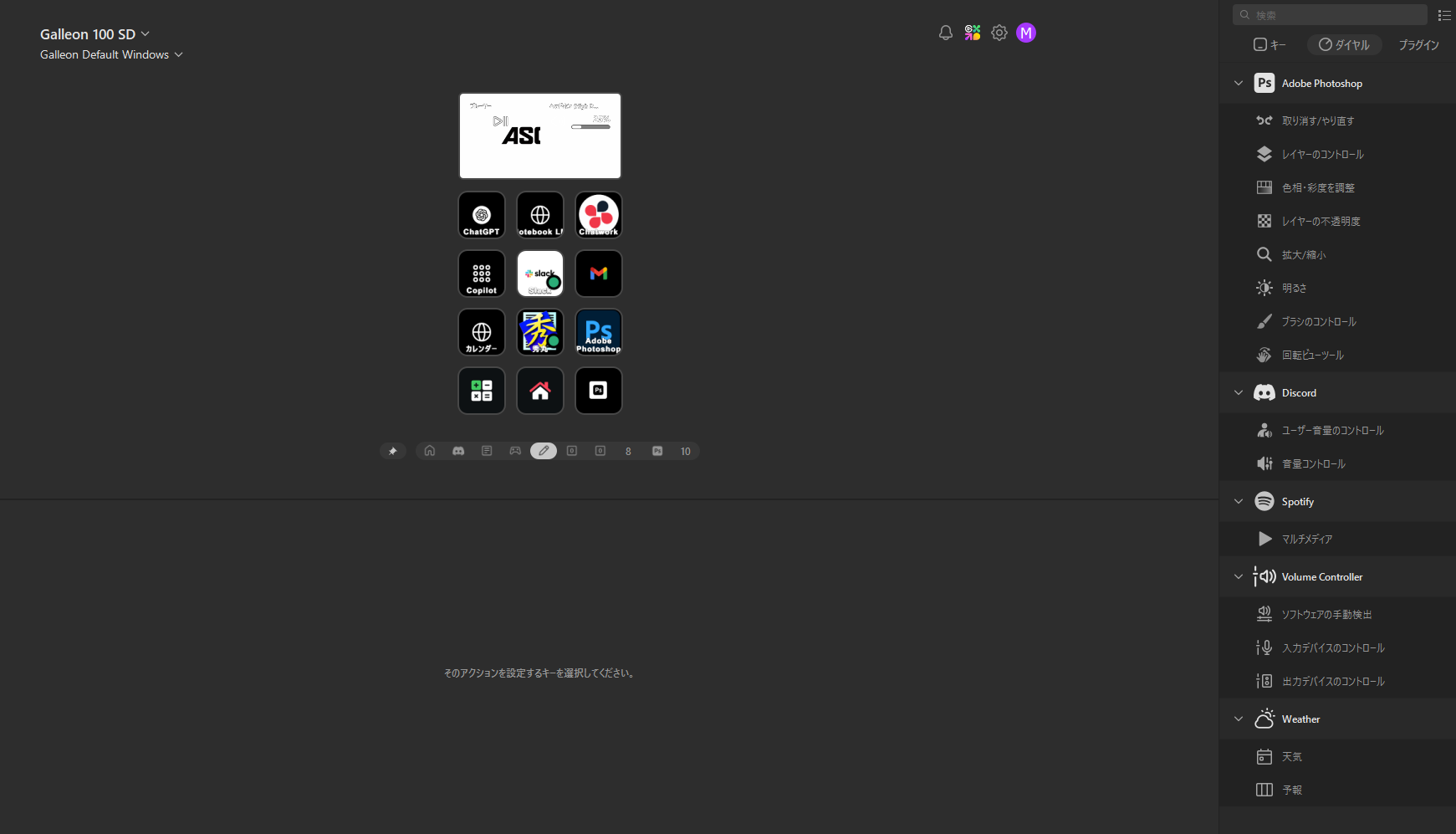Switch to the キー tab
This screenshot has height=834, width=1456.
1270,44
